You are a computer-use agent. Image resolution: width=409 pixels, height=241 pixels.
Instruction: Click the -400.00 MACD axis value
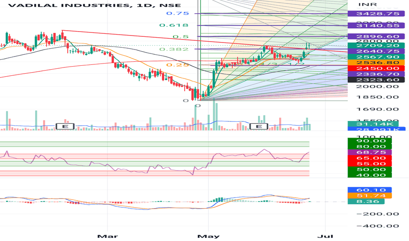click(x=377, y=226)
